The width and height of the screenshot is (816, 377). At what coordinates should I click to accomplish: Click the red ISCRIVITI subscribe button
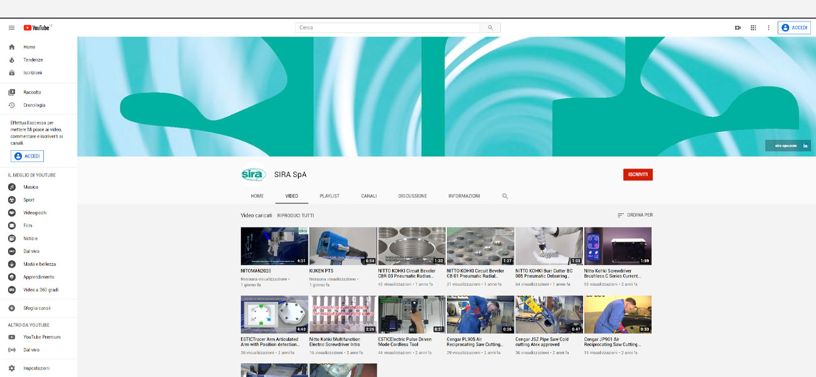[x=638, y=175]
